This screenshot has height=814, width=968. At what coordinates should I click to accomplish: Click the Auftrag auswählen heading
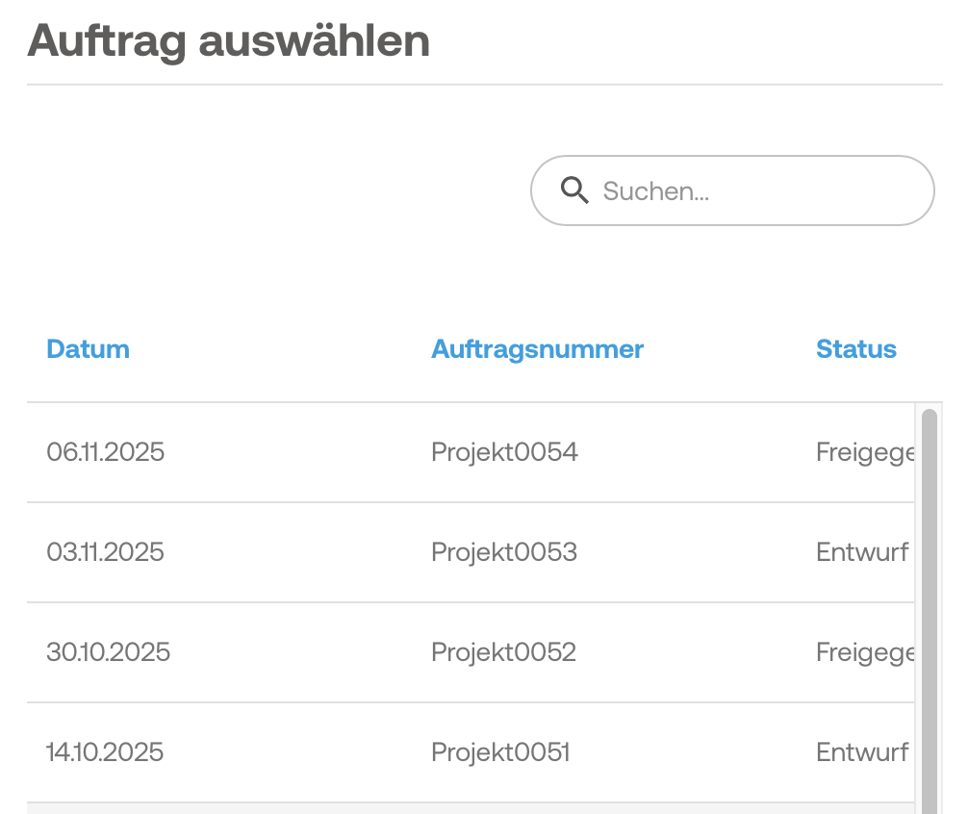pyautogui.click(x=228, y=40)
